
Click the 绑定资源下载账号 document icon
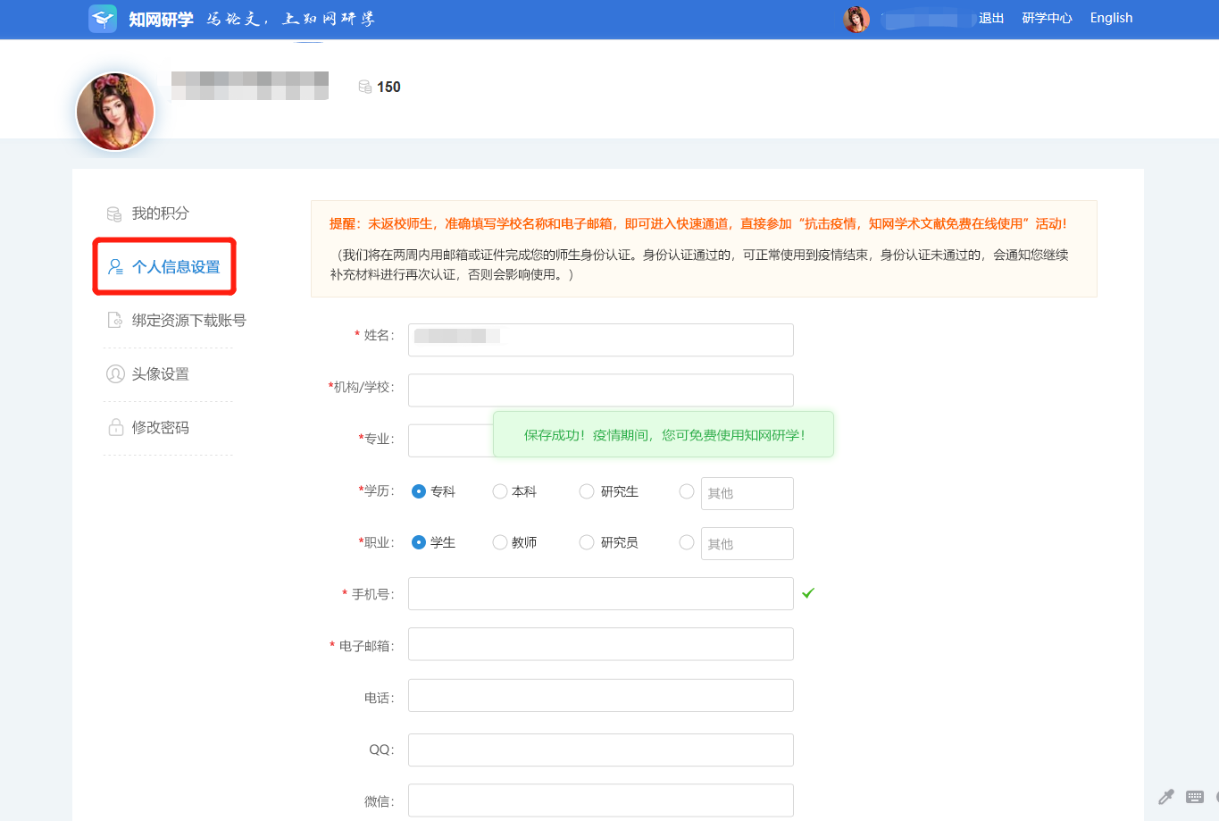click(x=114, y=320)
